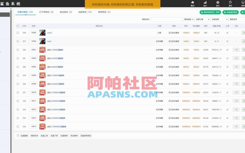Screen dimensions: 245x153
Task: Tick the checkbox for product ID 542
Action: click(18, 50)
